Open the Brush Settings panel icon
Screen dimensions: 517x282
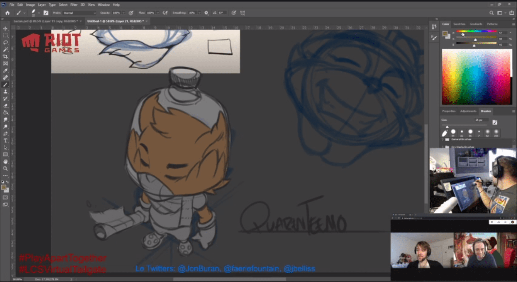coord(434,38)
